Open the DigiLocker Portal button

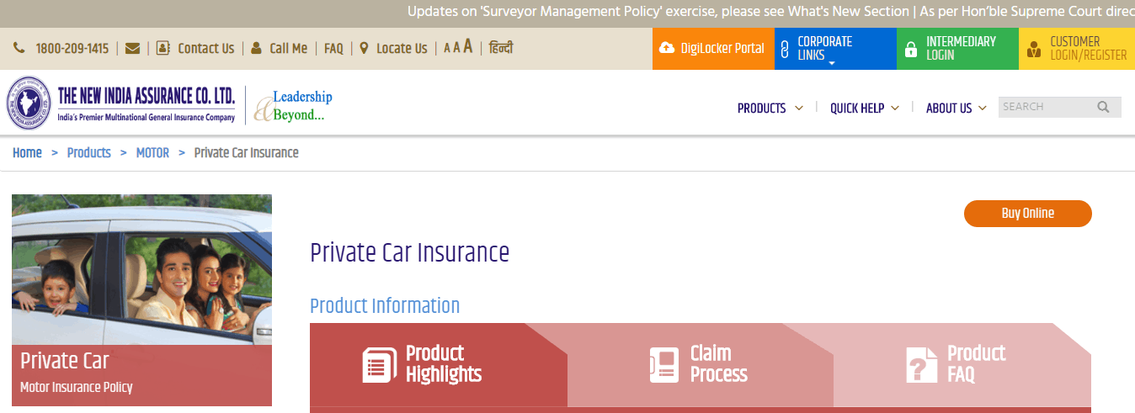pos(713,49)
